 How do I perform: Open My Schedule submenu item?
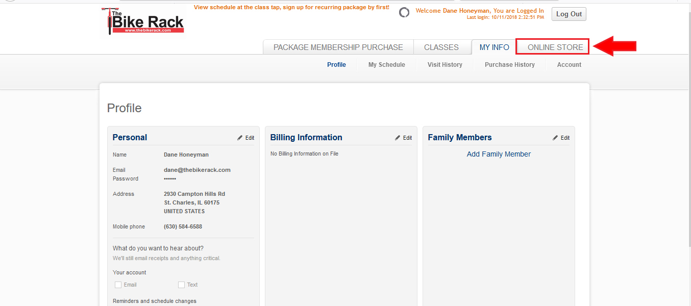[386, 65]
